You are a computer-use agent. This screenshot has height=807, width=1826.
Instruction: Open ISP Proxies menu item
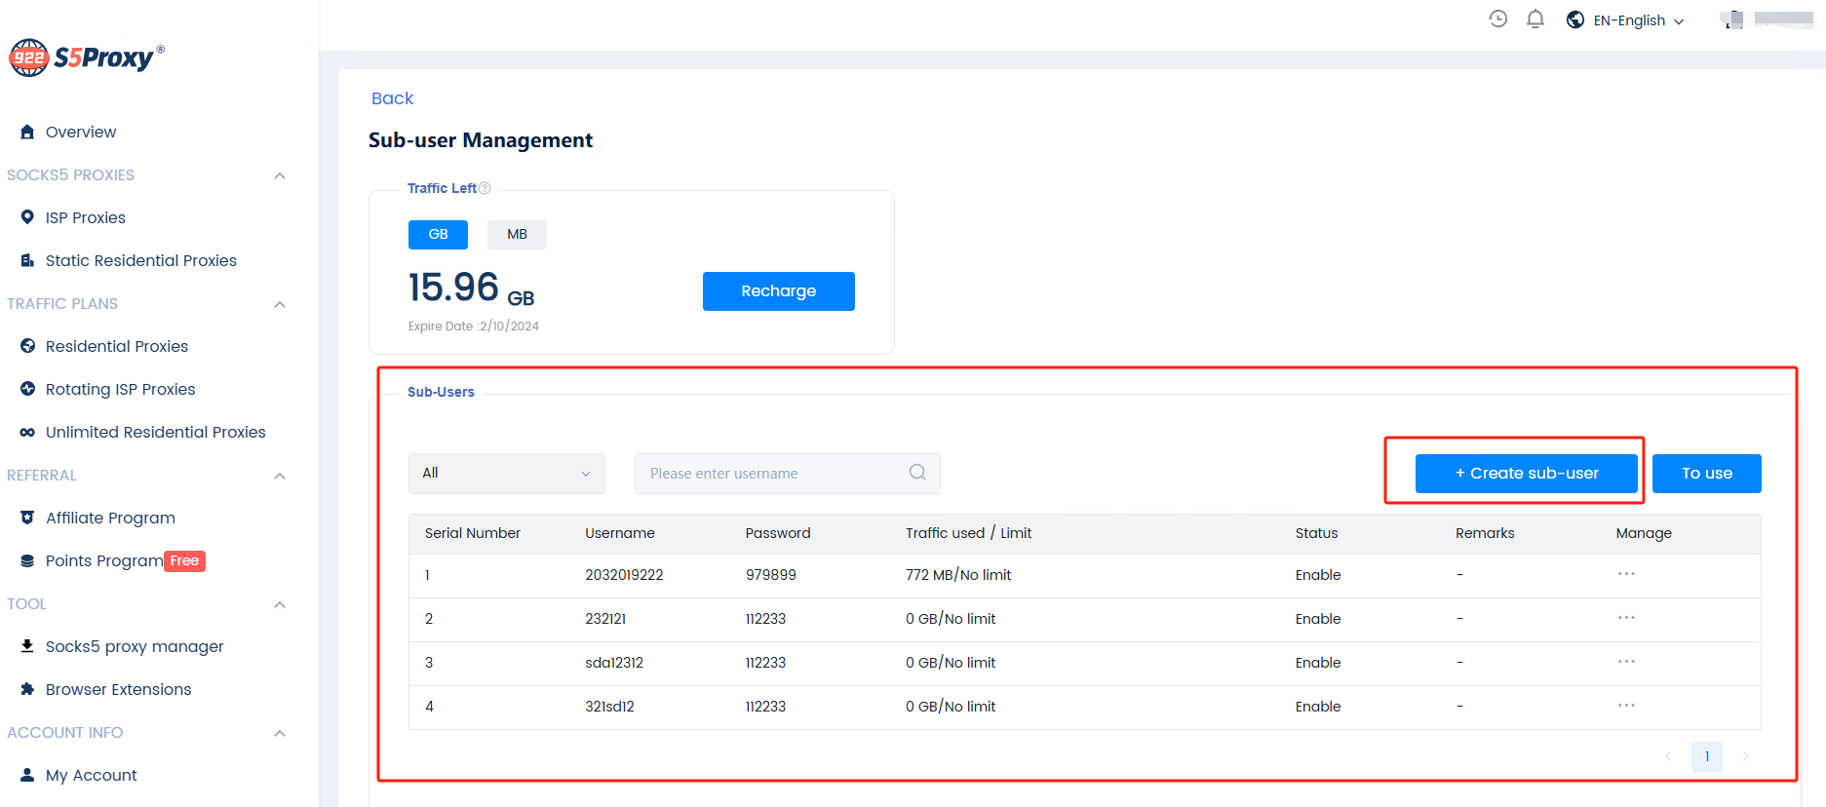[x=86, y=217]
